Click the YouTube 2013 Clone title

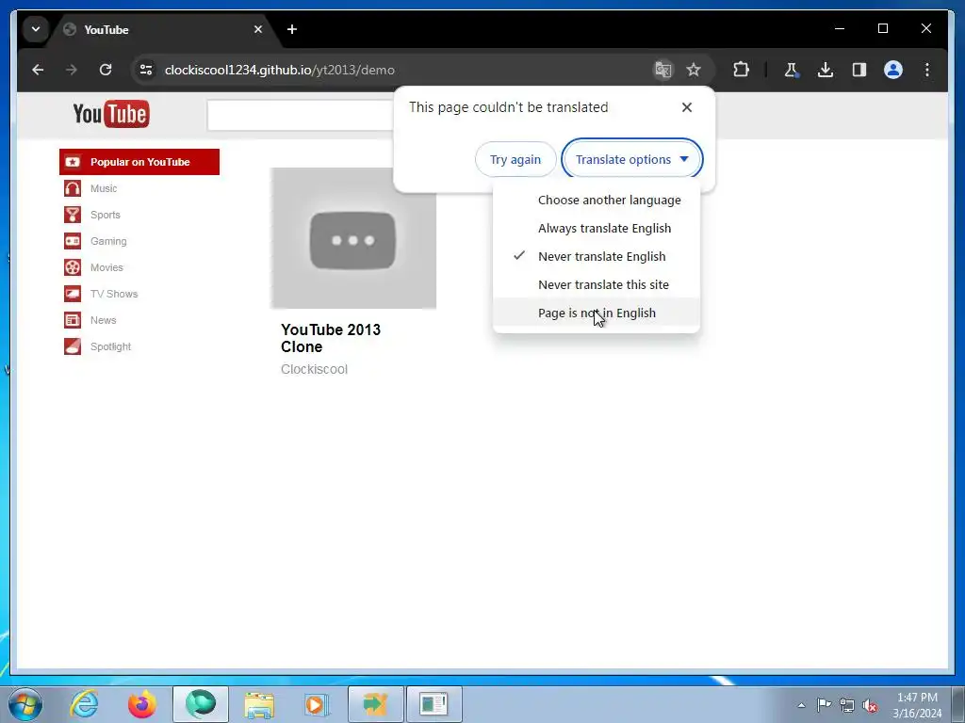(x=331, y=338)
